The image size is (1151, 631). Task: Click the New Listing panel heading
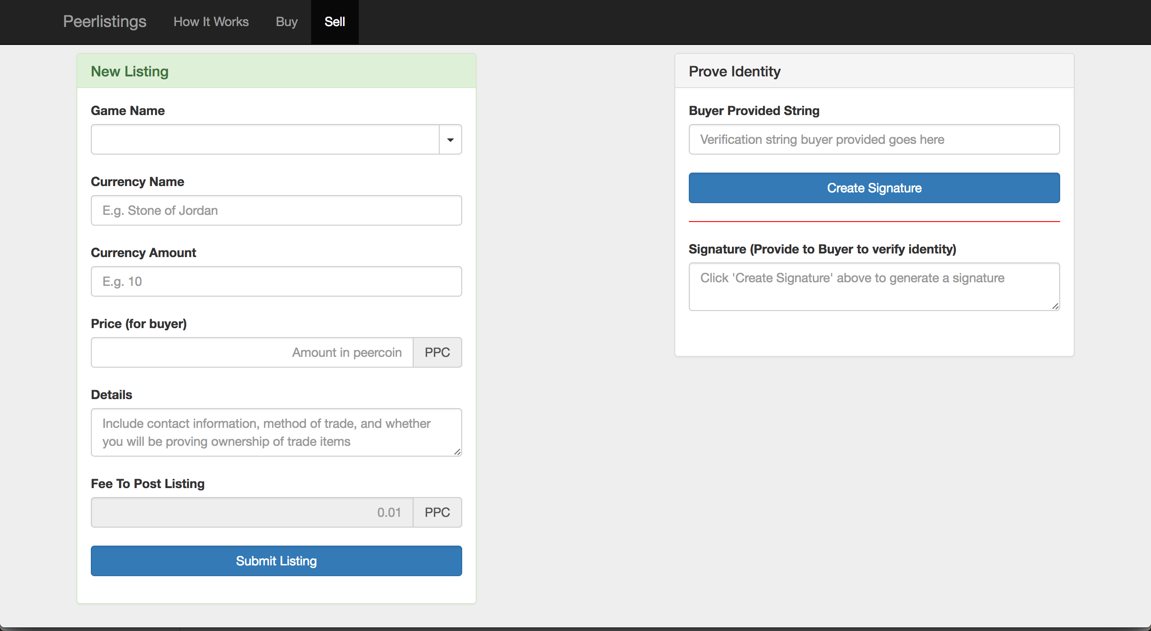[129, 71]
